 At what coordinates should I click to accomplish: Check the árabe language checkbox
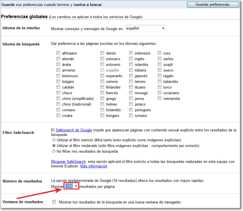click(x=58, y=64)
